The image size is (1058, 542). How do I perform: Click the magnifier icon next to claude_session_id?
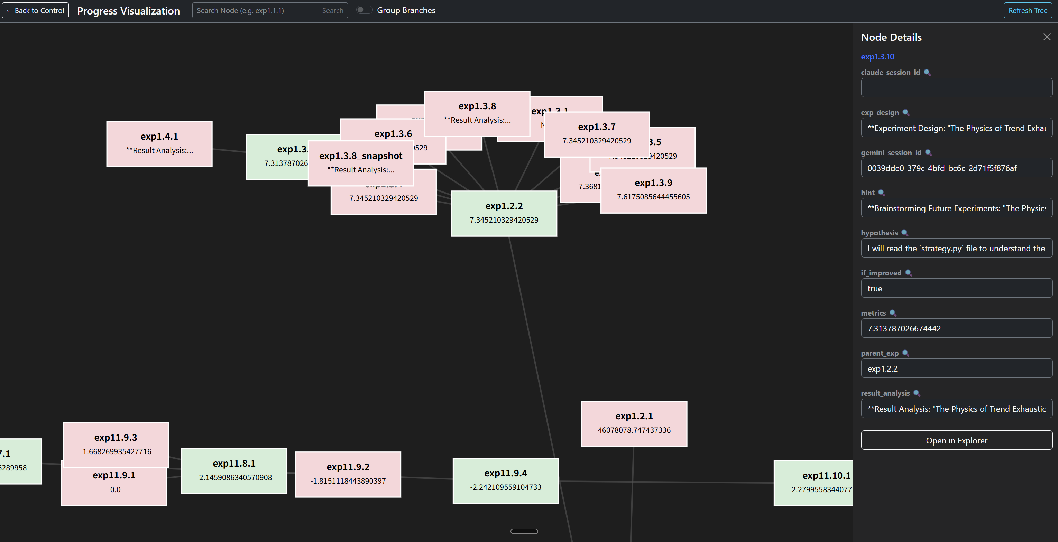click(927, 72)
